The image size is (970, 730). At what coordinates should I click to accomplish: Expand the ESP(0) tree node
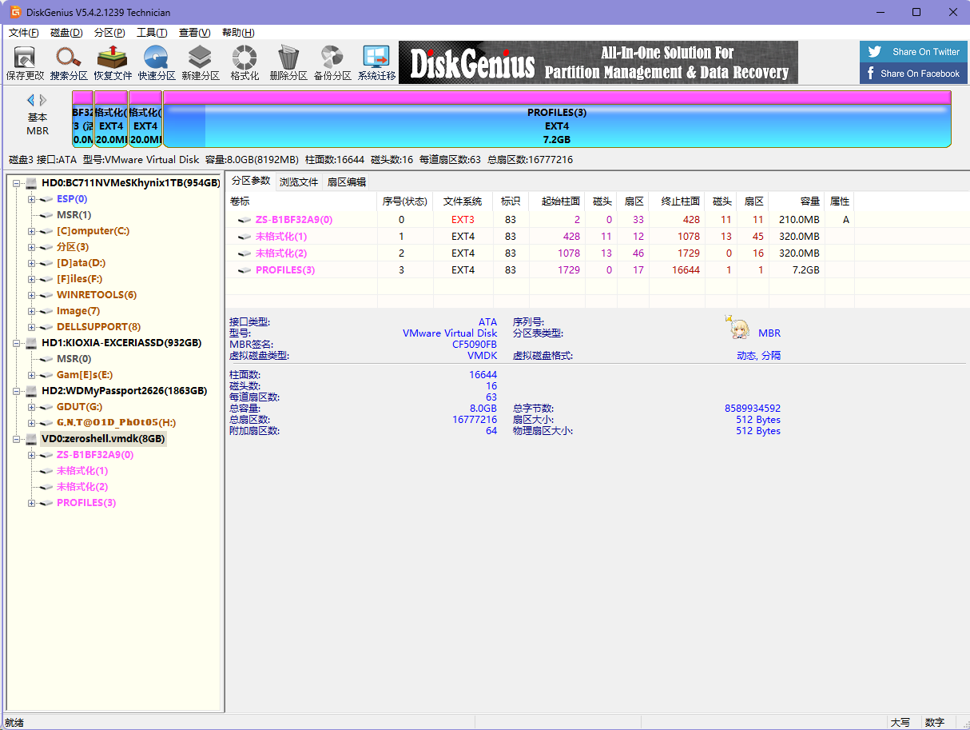[x=32, y=199]
